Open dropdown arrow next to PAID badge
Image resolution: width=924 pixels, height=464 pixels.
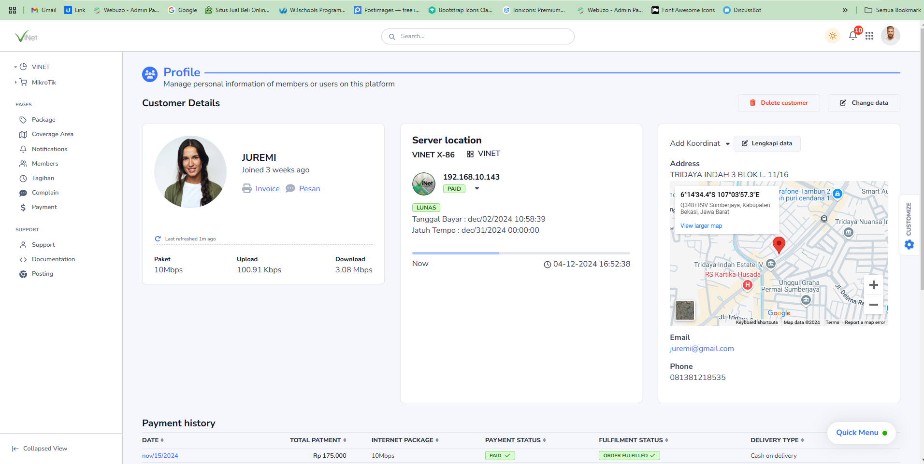tap(477, 189)
